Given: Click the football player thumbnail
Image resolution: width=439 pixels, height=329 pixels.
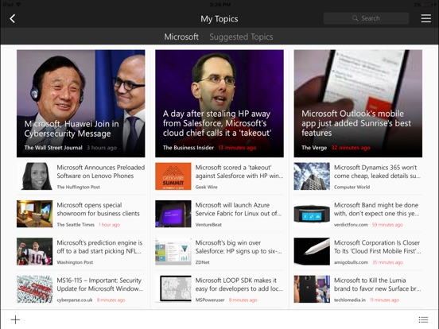Looking at the screenshot, I should click(35, 251).
